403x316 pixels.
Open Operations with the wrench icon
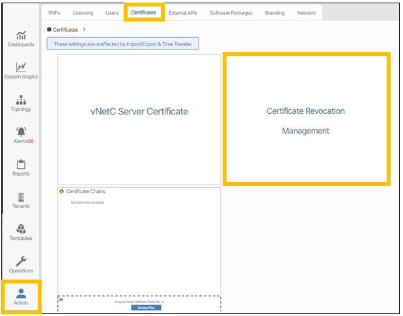pyautogui.click(x=21, y=264)
